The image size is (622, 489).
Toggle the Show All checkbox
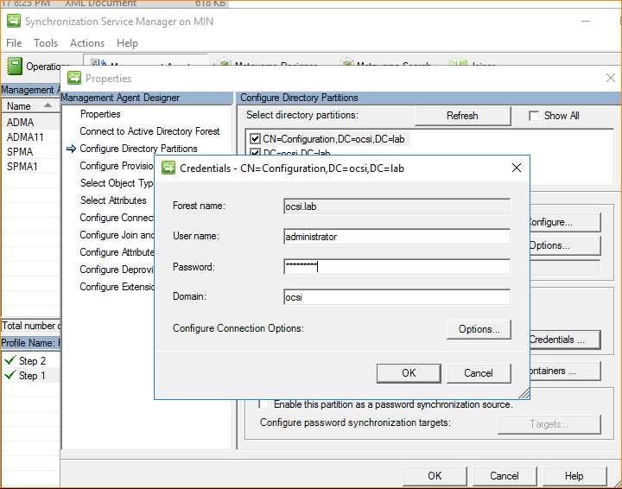534,116
